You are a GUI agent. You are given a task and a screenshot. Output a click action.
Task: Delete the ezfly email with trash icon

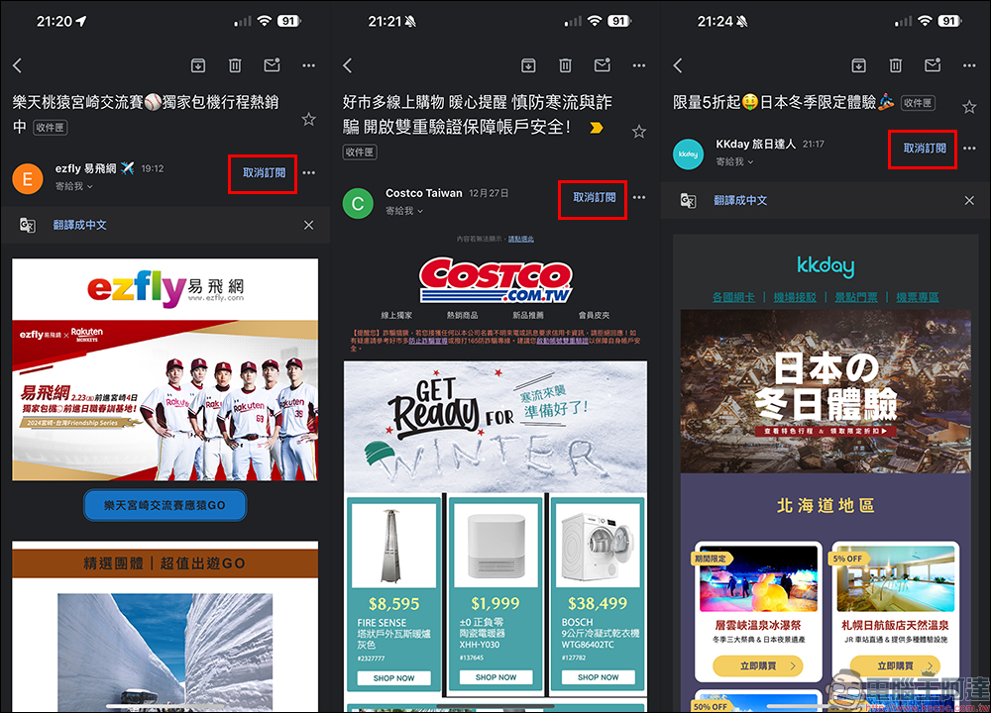tap(235, 65)
